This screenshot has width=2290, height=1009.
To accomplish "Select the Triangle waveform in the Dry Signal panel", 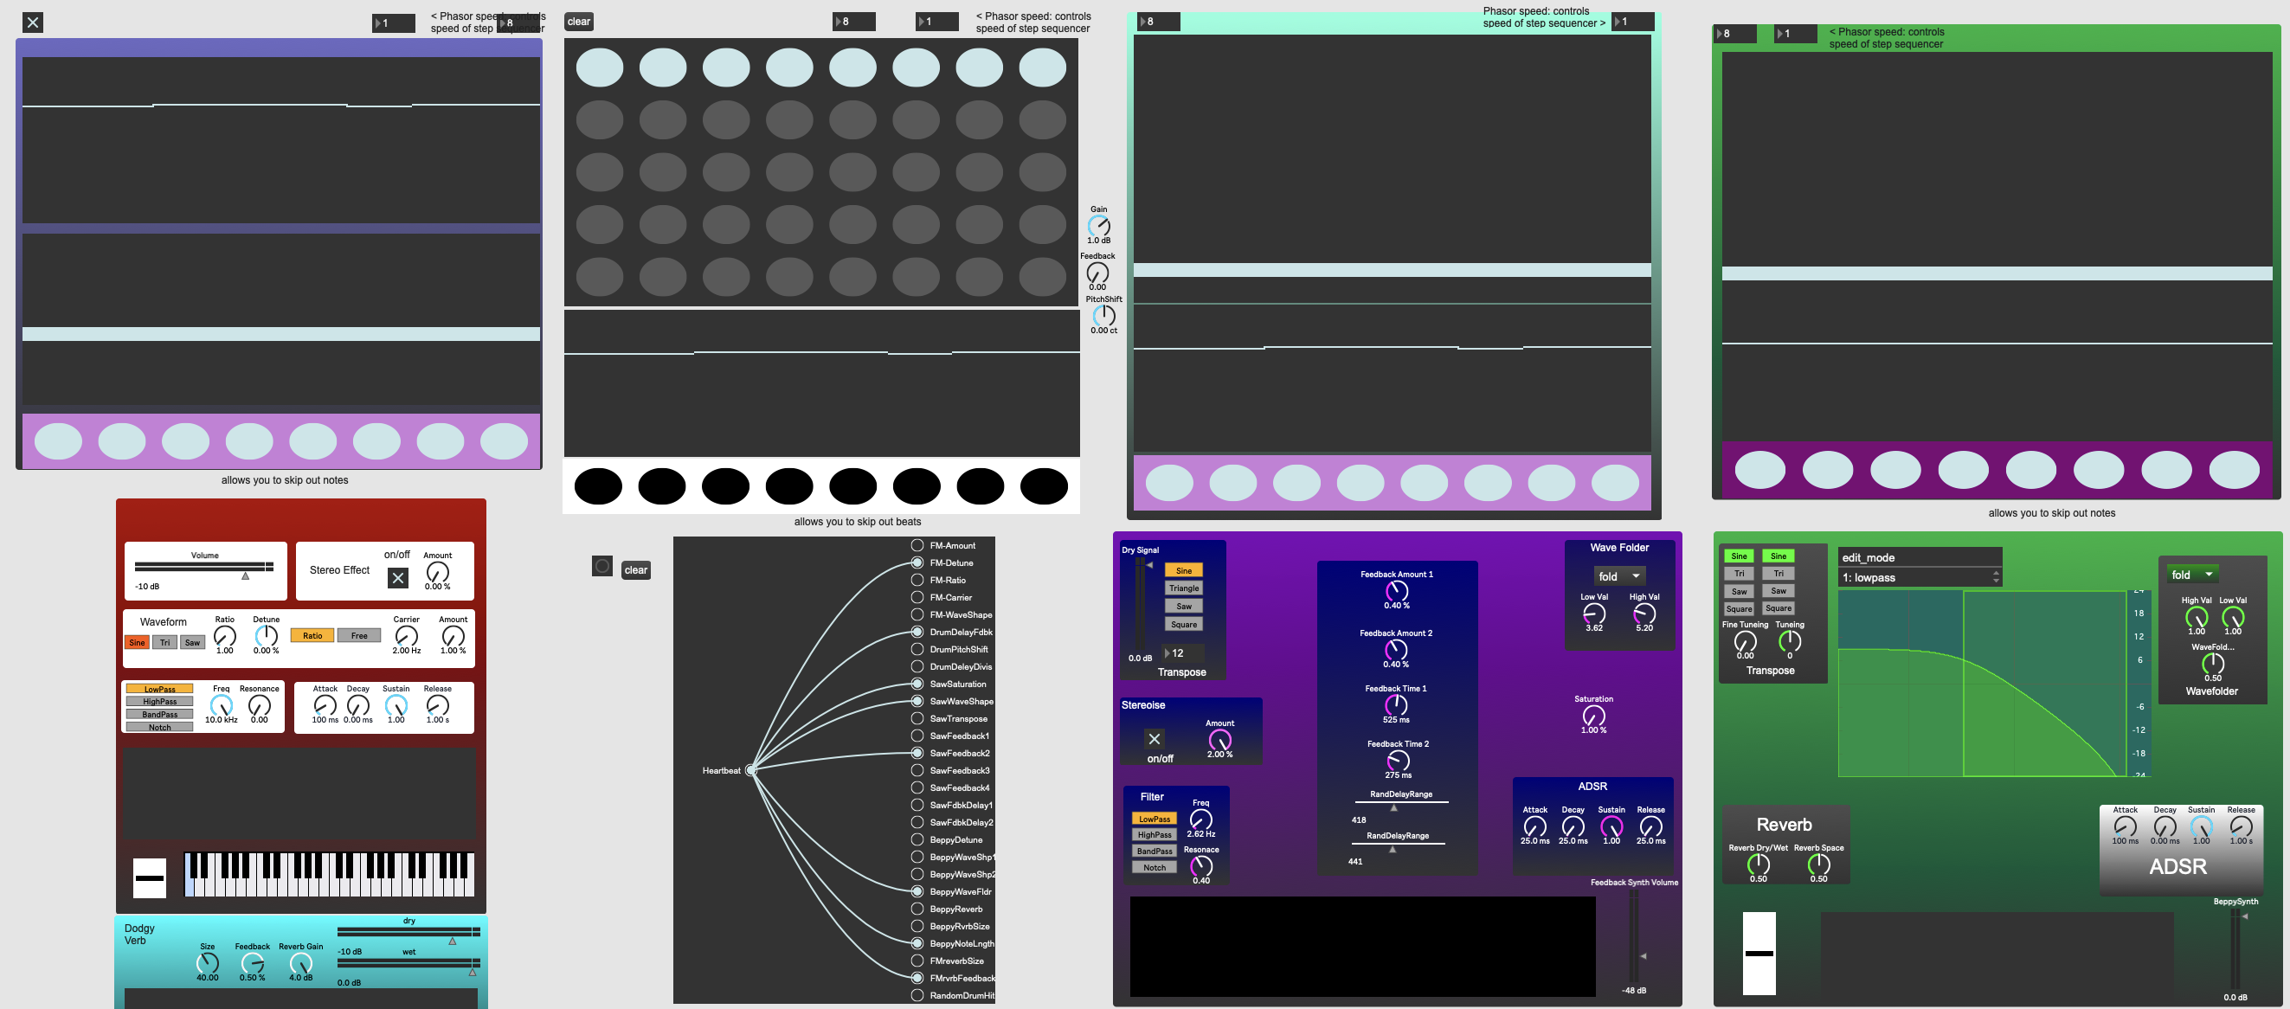I will pos(1183,588).
